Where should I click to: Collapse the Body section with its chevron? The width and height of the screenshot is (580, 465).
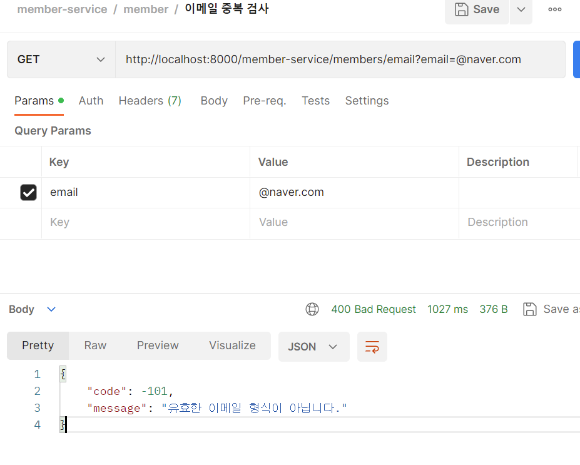(51, 309)
